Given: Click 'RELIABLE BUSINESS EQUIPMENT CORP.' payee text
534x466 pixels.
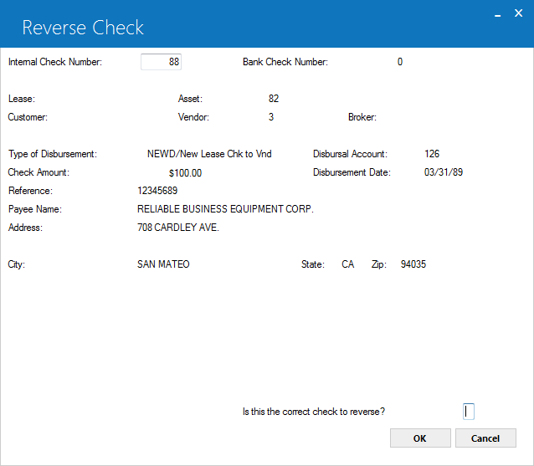Looking at the screenshot, I should tap(225, 209).
